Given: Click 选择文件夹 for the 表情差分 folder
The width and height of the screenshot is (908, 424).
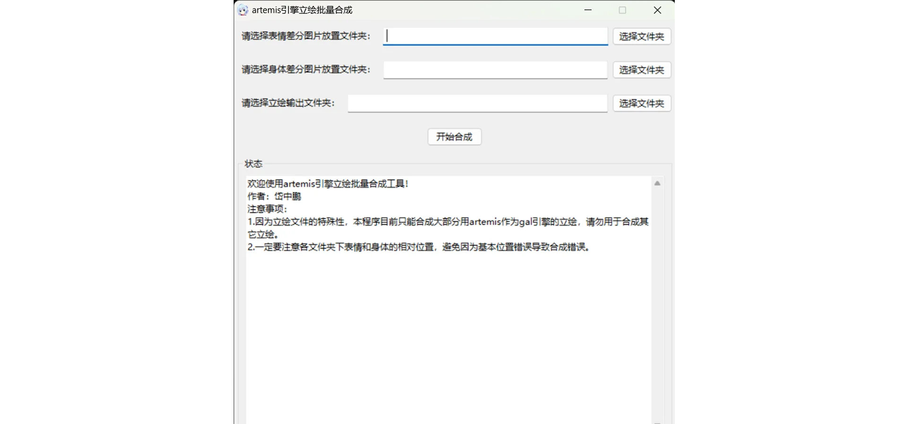Looking at the screenshot, I should click(642, 36).
